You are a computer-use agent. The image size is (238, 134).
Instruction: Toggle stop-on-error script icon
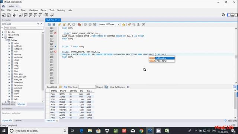pyautogui.click(x=79, y=24)
